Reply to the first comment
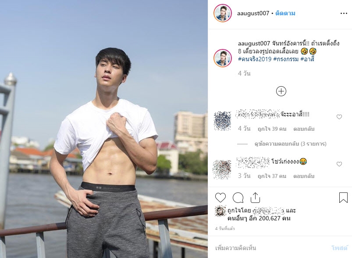The width and height of the screenshot is (352, 258). coord(304,129)
